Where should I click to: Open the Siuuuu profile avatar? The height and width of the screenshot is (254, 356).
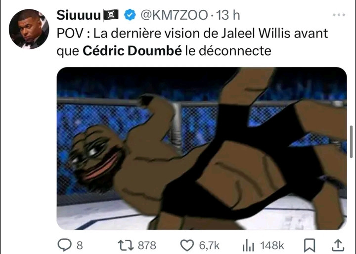pyautogui.click(x=29, y=29)
